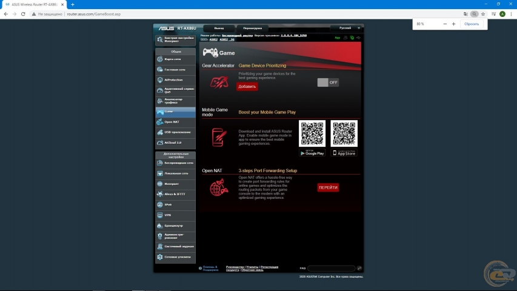
Task: Click the users status icon in router header
Action: click(345, 38)
